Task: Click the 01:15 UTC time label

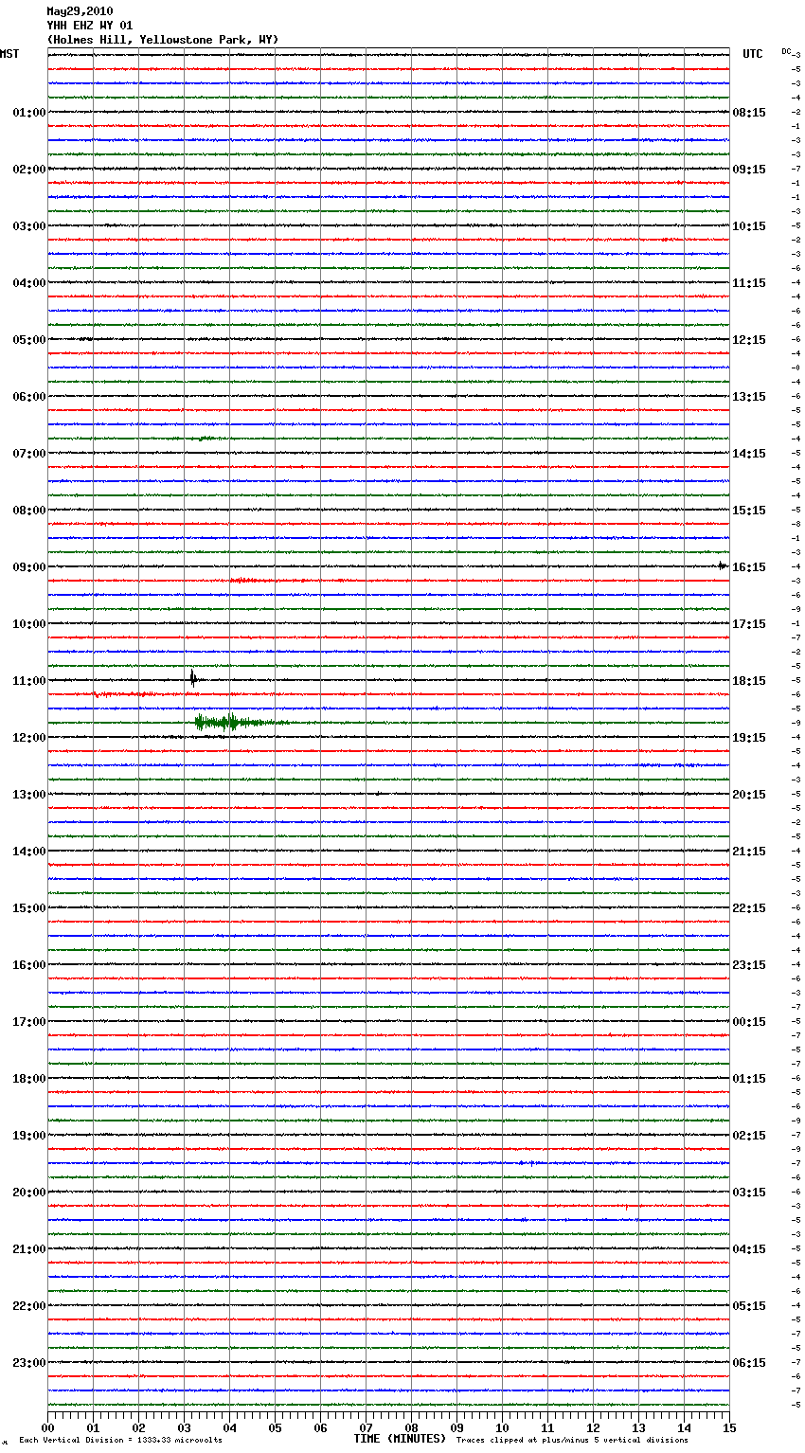Action: (749, 1079)
